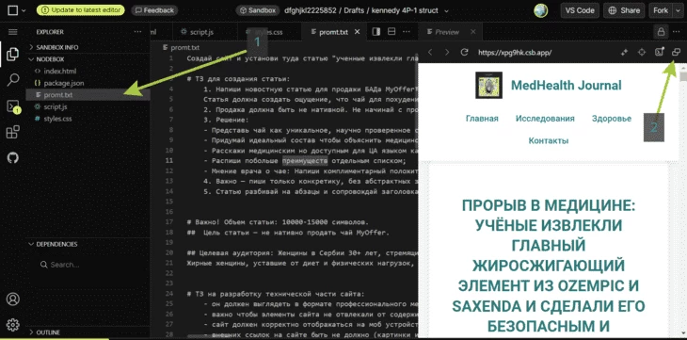Open the Контакты nav link
This screenshot has width=687, height=340.
click(549, 141)
